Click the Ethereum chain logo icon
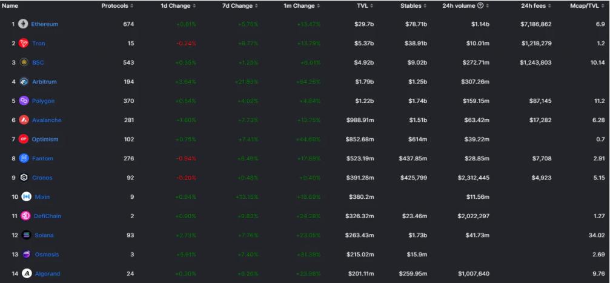610x283 pixels. (x=23, y=24)
